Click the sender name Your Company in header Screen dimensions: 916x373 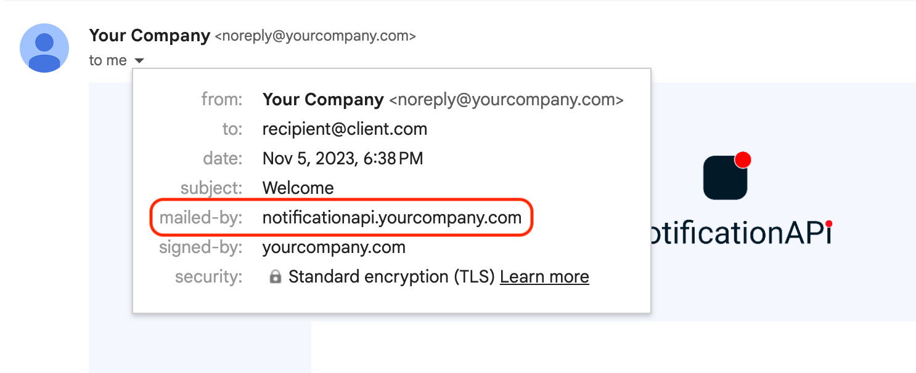tap(150, 36)
